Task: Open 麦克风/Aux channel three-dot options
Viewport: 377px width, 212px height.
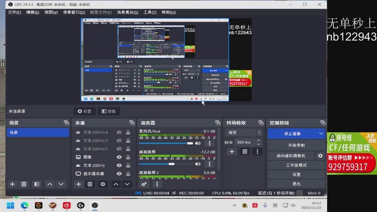Action: point(209,143)
